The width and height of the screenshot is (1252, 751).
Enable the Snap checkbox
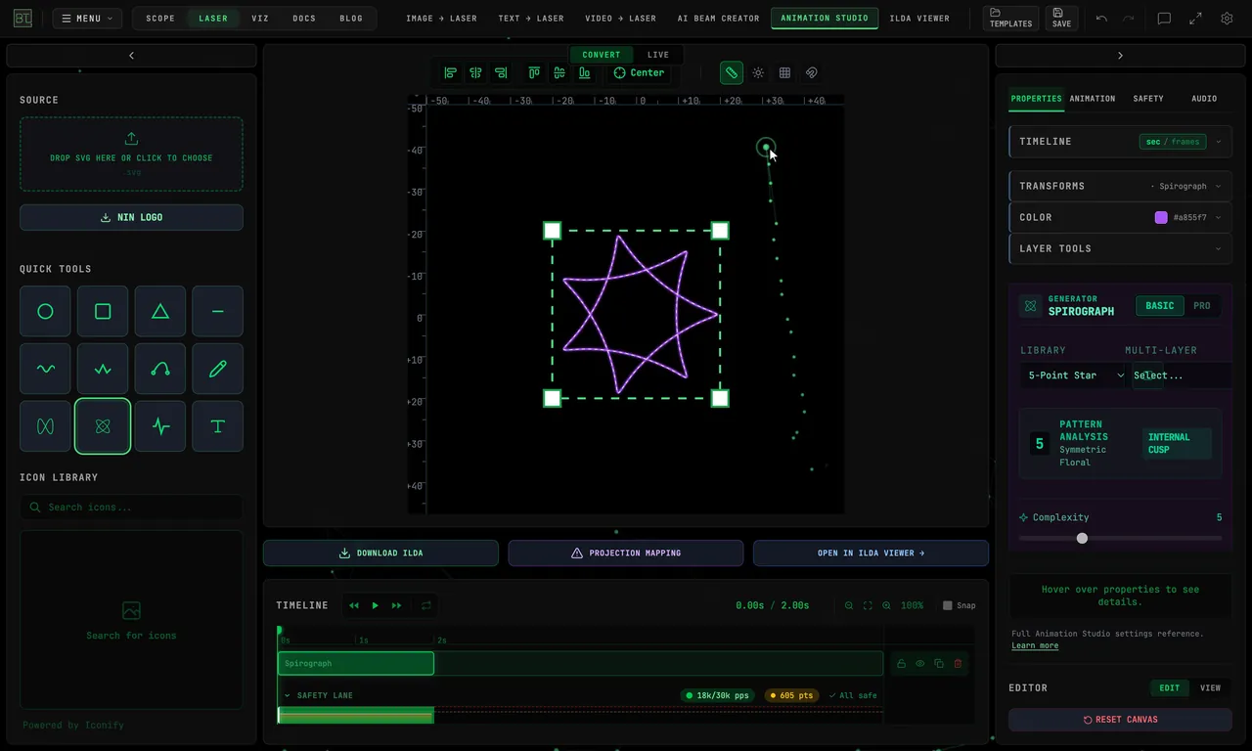[947, 605]
